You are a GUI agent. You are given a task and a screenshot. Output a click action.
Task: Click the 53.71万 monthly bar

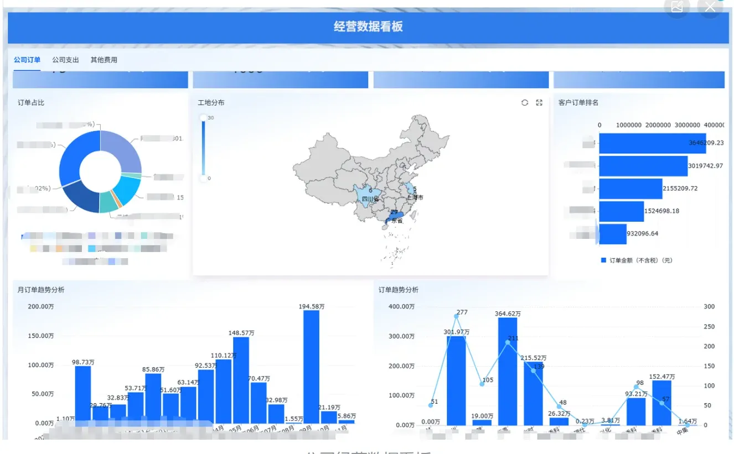(x=136, y=408)
